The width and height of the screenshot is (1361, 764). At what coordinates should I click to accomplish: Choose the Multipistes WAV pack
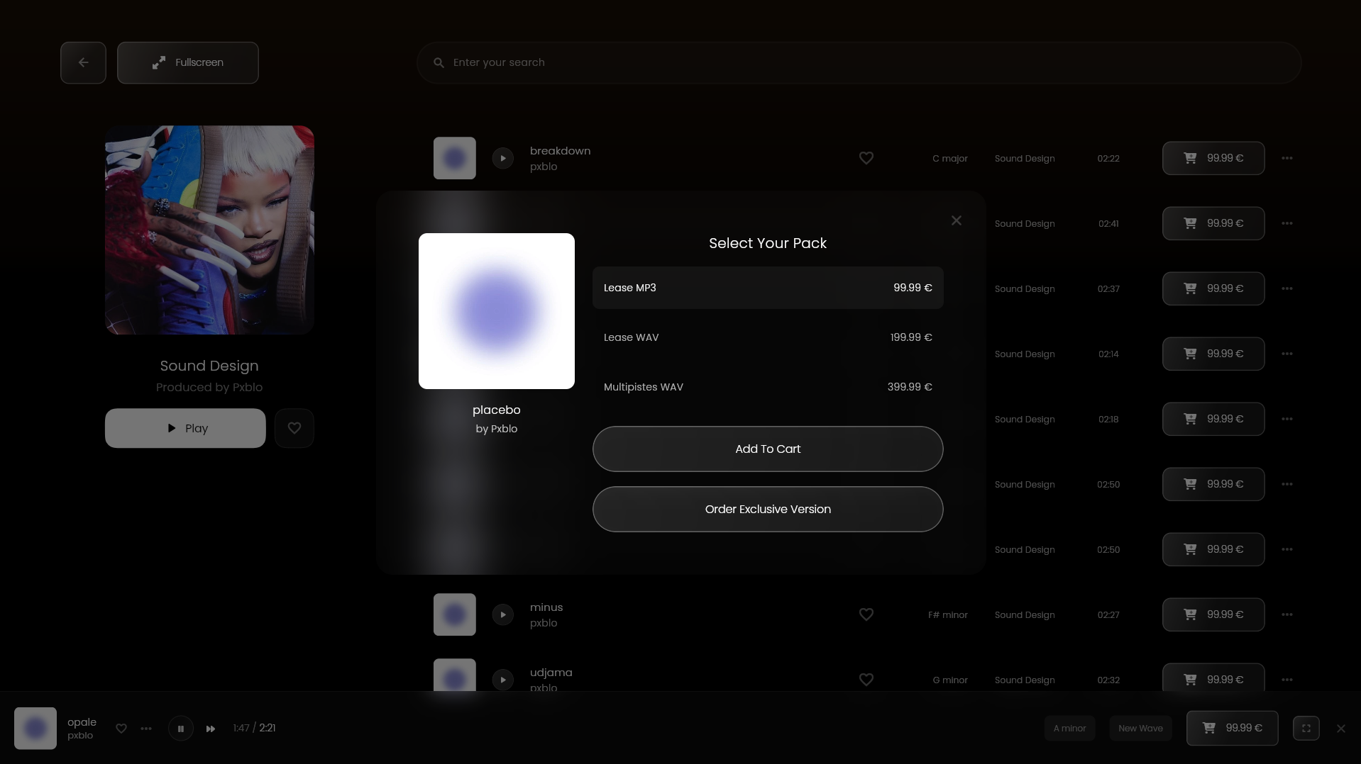point(768,387)
